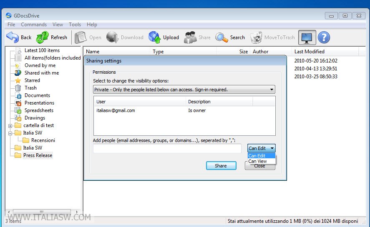
Task: Click the tree panel horizontal scrollbar thumb
Action: (42, 212)
